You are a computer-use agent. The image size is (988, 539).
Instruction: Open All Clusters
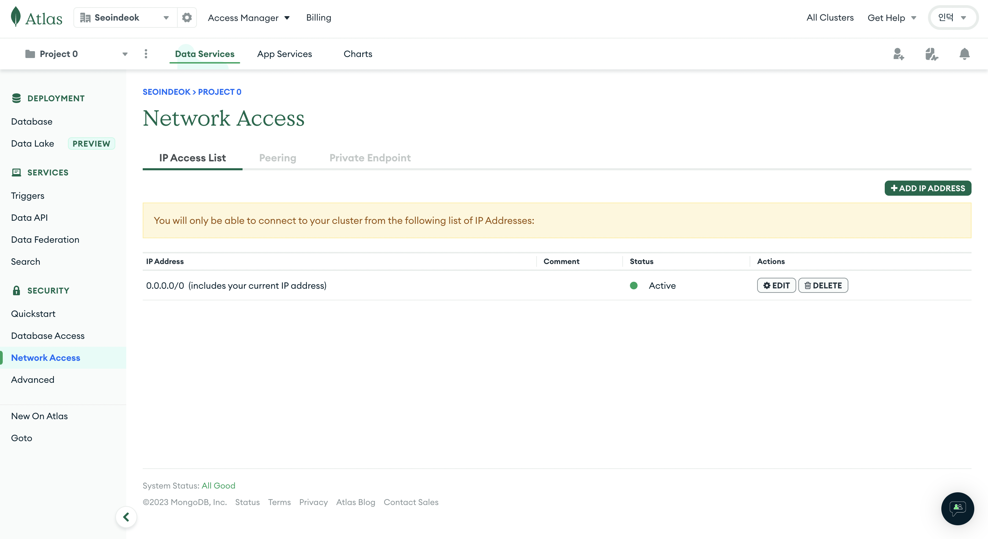click(x=830, y=18)
